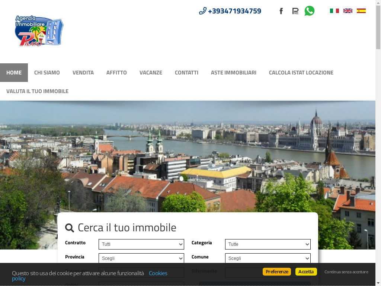Viewport: 381px width, 286px height.
Task: Expand the Contratto dropdown
Action: (141, 244)
